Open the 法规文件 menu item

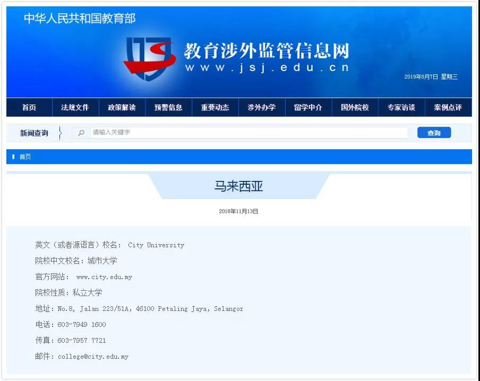(75, 107)
